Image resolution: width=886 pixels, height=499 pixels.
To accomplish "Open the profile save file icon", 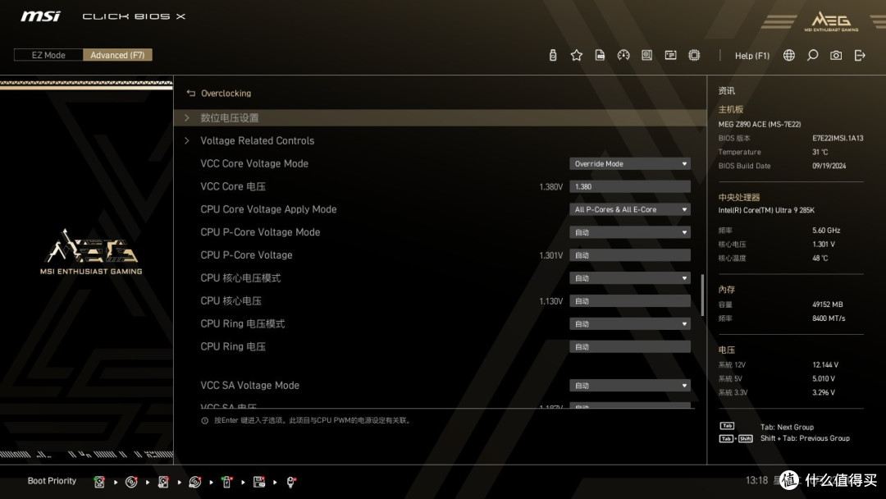I will click(600, 55).
